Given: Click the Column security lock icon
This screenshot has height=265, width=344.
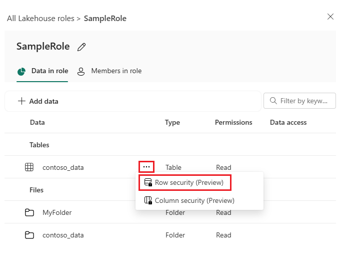Looking at the screenshot, I should (147, 200).
